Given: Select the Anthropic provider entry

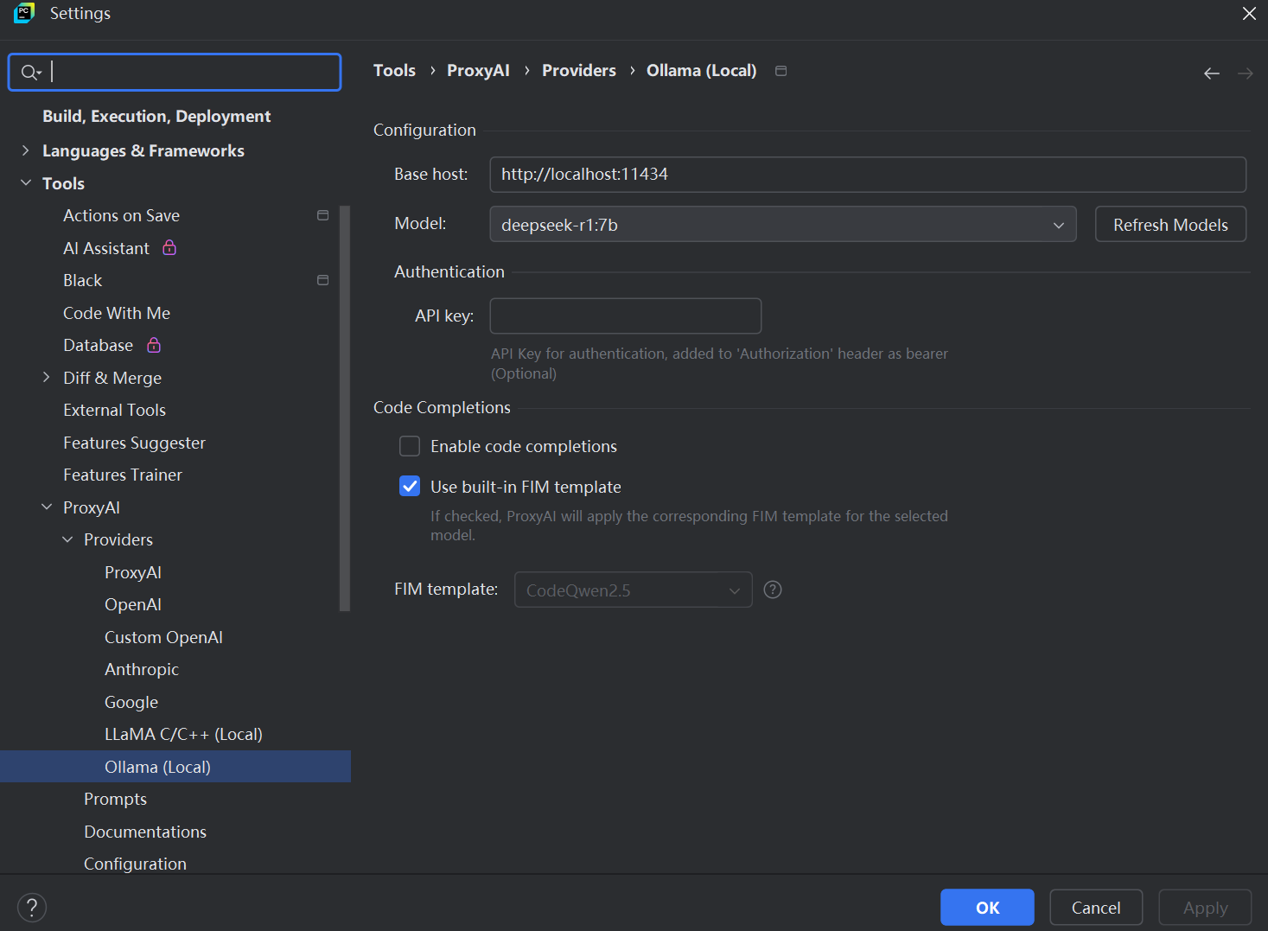Looking at the screenshot, I should [141, 669].
